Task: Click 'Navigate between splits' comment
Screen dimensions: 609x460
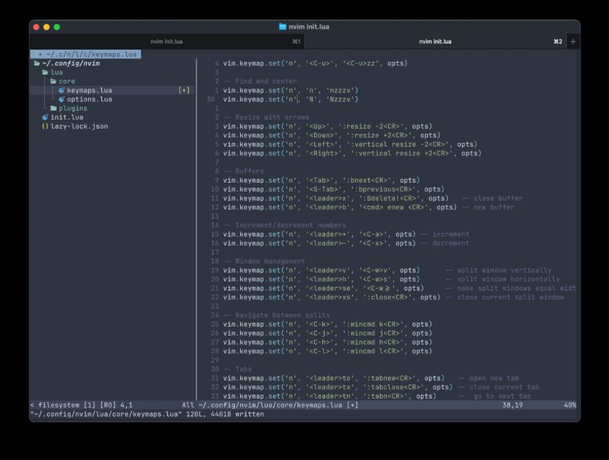Action: (276, 315)
